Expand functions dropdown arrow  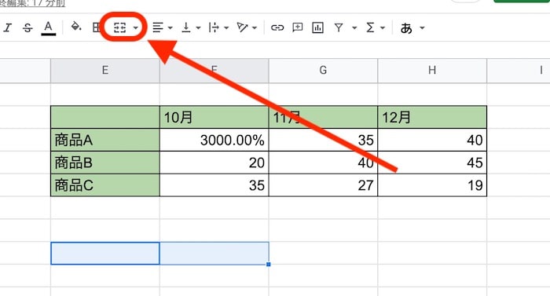383,28
